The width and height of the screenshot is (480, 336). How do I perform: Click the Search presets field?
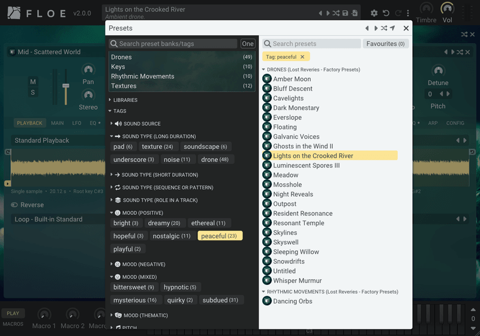tap(311, 44)
